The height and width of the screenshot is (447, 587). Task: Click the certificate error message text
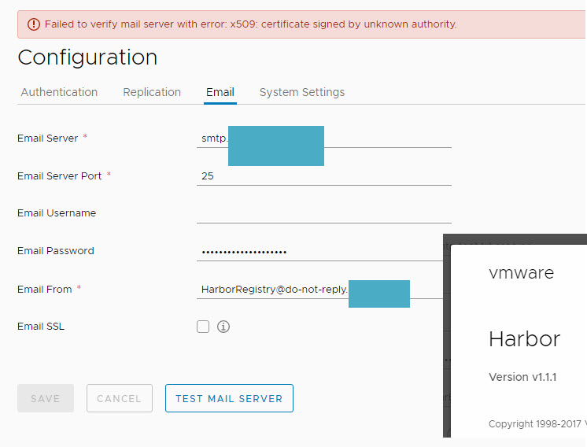click(250, 24)
